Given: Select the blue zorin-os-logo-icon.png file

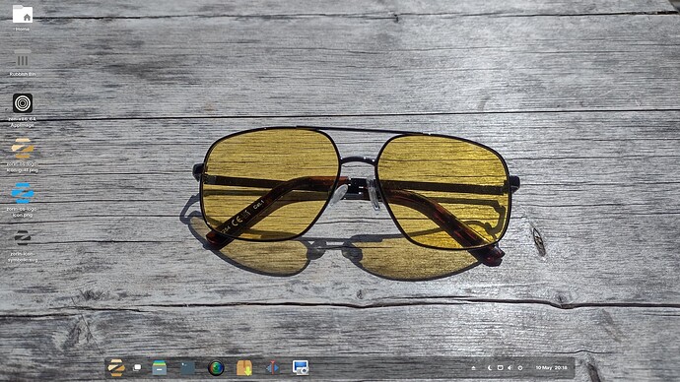Looking at the screenshot, I should click(x=22, y=200).
